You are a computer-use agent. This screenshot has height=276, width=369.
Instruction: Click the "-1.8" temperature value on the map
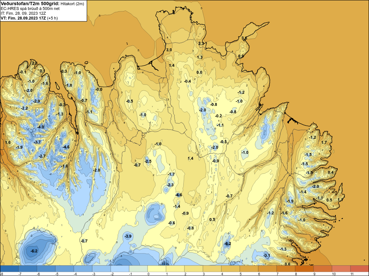pos(69,85)
